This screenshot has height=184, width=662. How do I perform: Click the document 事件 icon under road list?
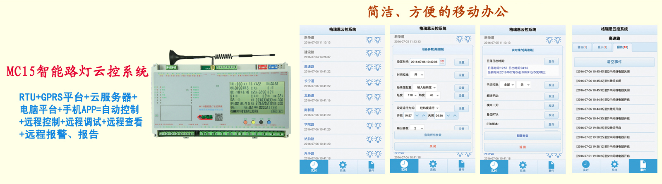371,166
